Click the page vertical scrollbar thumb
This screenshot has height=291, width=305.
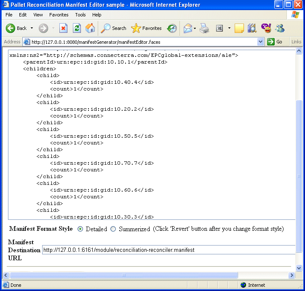click(299, 176)
